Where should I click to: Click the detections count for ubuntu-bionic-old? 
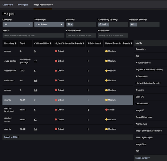pyautogui.click(x=88, y=110)
